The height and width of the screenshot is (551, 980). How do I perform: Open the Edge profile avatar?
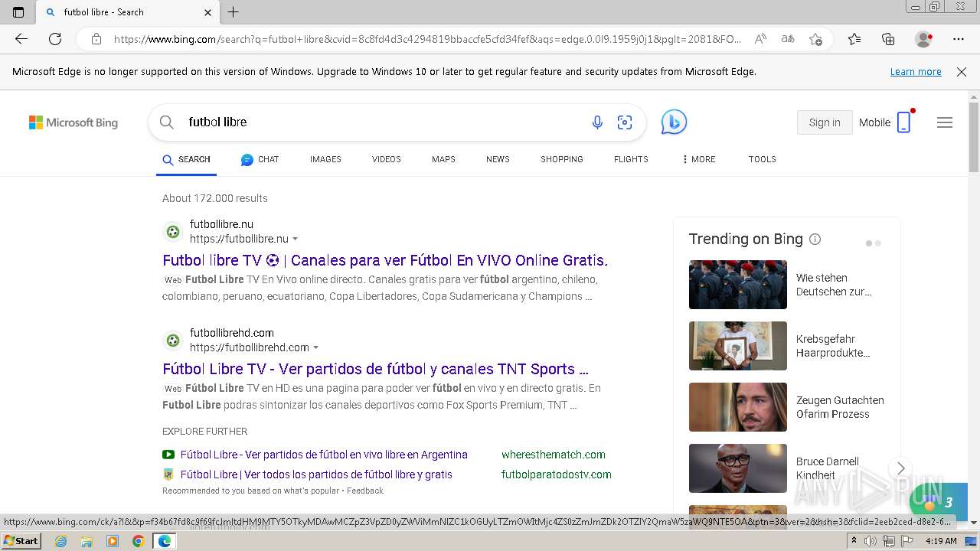pyautogui.click(x=923, y=39)
